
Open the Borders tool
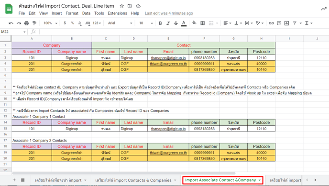[x=202, y=23]
